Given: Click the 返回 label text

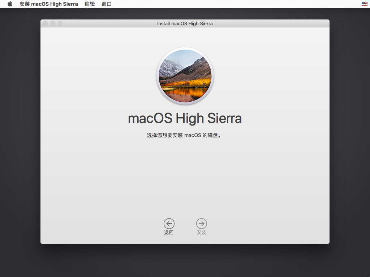Looking at the screenshot, I should point(169,233).
